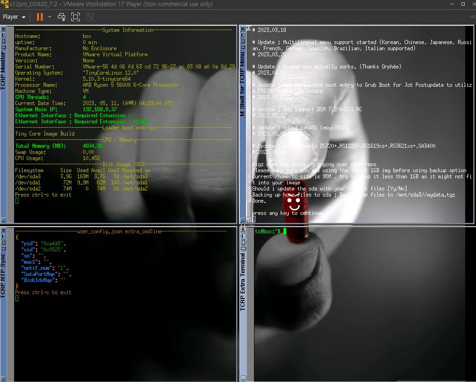Click 'press any key to continue' line
This screenshot has width=476, height=382.
(x=287, y=213)
